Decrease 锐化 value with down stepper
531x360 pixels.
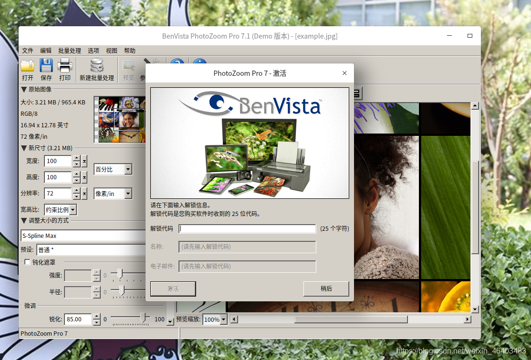(x=97, y=322)
